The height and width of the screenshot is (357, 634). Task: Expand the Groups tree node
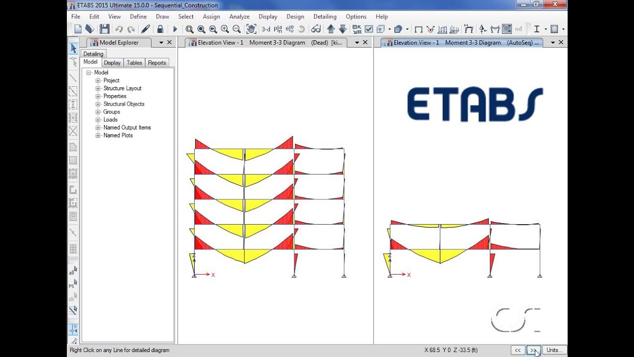tap(98, 112)
